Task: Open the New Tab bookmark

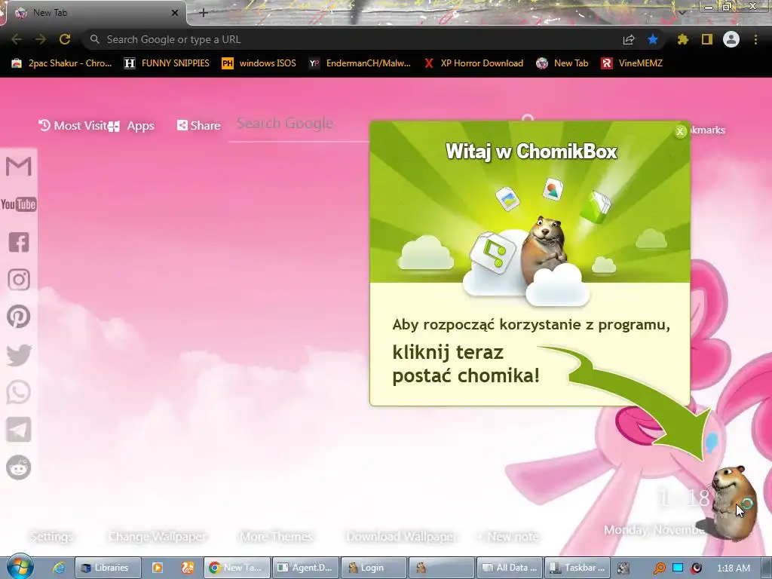Action: pos(562,63)
